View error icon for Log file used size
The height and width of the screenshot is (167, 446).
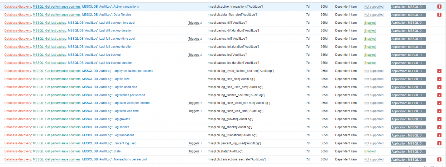coord(439,87)
